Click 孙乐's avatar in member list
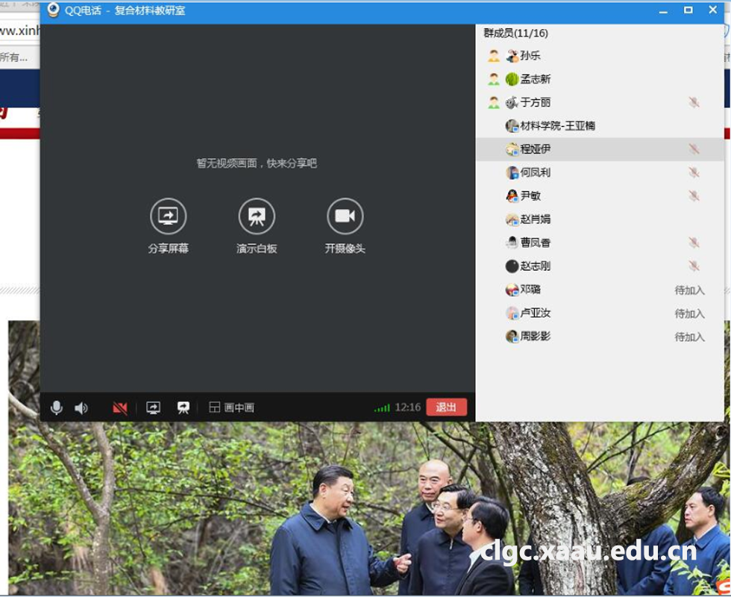Viewport: 731px width, 597px height. (x=512, y=56)
